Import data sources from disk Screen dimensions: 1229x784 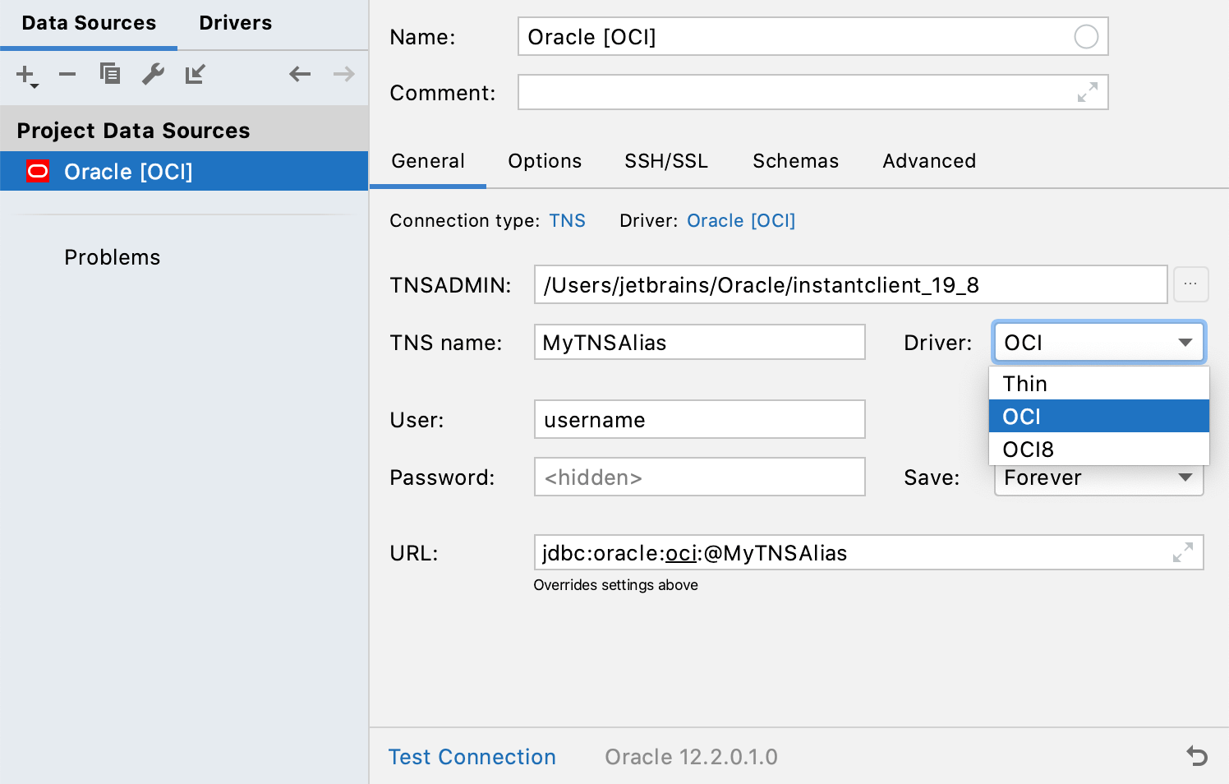196,74
